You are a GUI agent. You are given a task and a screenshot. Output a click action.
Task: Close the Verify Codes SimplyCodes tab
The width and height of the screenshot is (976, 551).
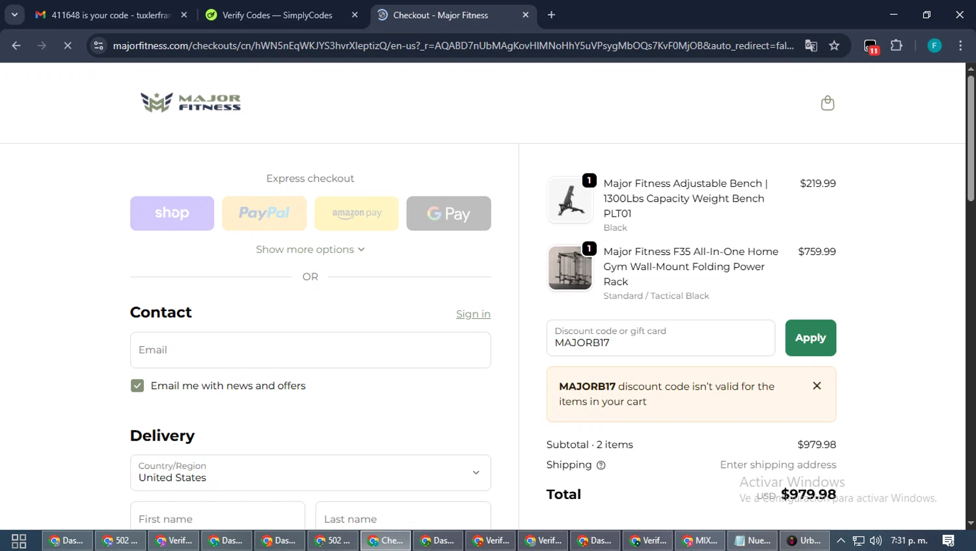(355, 15)
